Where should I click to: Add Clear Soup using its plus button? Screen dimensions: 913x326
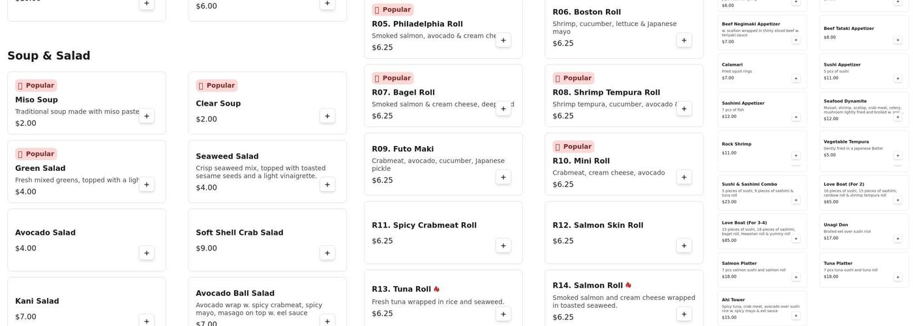click(x=327, y=116)
